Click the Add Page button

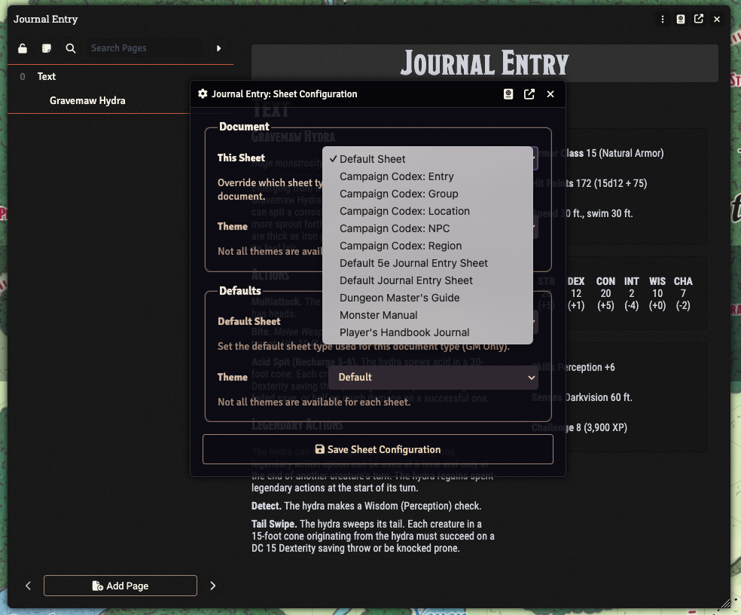[120, 586]
